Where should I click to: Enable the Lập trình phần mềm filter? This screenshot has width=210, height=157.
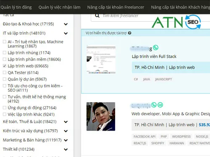[x=5, y=59]
